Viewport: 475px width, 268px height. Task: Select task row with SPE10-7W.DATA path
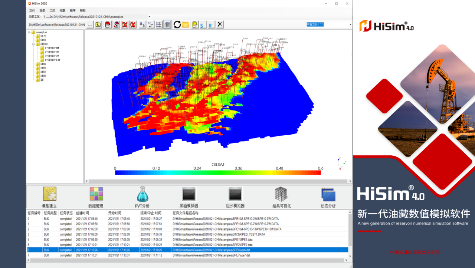point(187,224)
